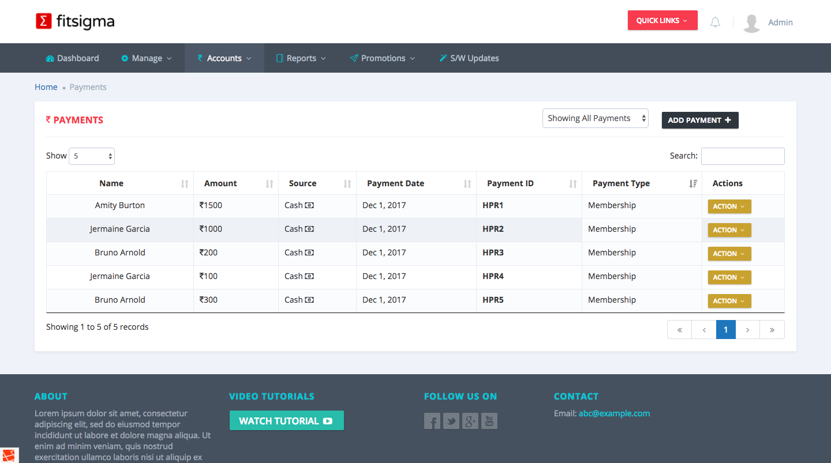831x463 pixels.
Task: Open YouTube social icon in footer
Action: click(489, 421)
